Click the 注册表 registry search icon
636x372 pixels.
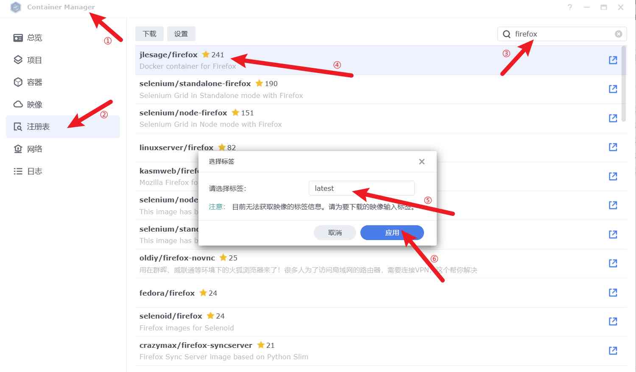(x=18, y=127)
